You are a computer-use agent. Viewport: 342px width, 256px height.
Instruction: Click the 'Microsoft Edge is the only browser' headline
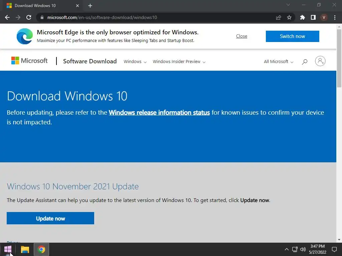coord(118,32)
